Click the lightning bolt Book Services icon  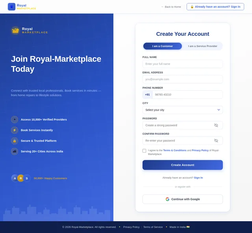pyautogui.click(x=15, y=130)
